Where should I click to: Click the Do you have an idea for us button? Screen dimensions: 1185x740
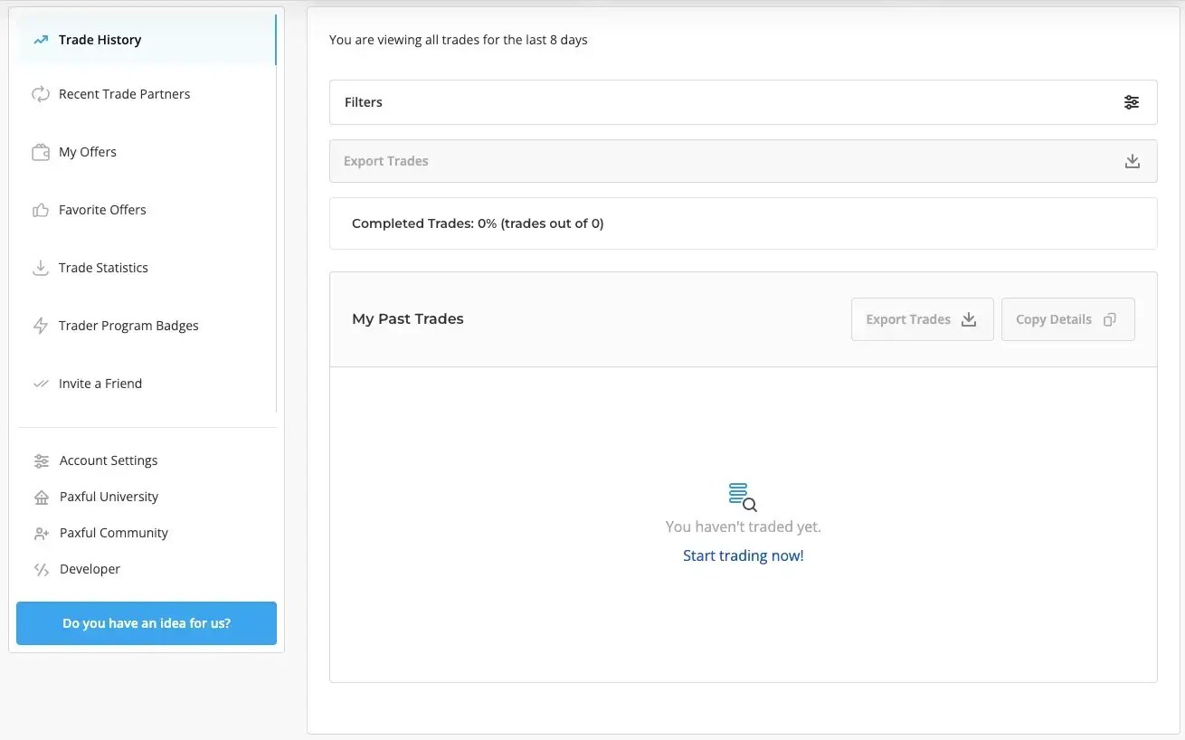coord(146,623)
